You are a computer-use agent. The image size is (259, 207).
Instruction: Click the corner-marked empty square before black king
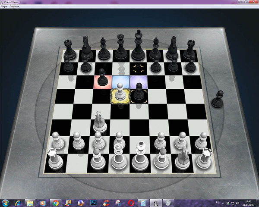139,69
